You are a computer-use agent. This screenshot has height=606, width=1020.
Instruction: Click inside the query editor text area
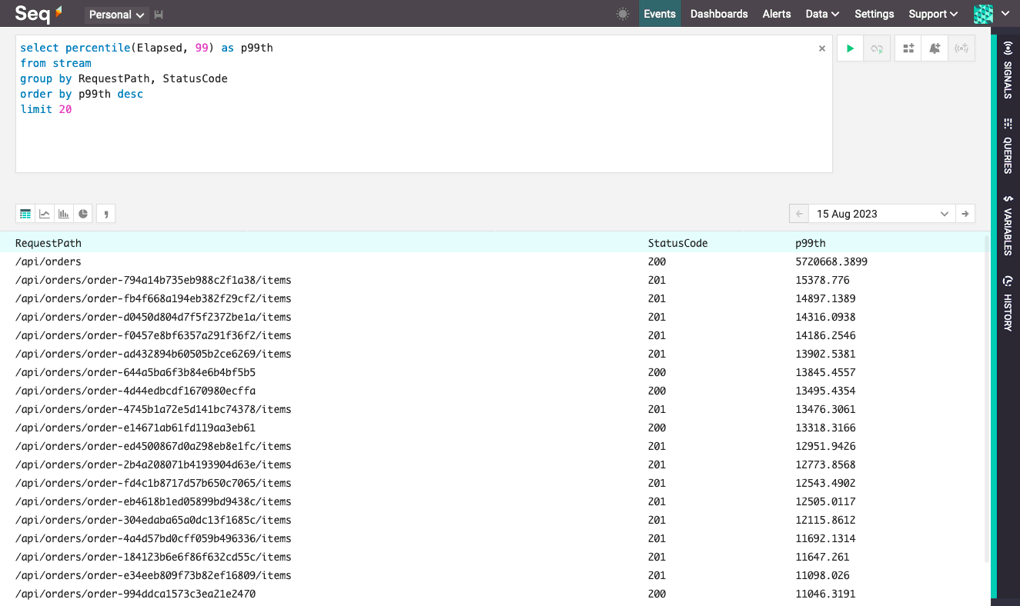[423, 104]
